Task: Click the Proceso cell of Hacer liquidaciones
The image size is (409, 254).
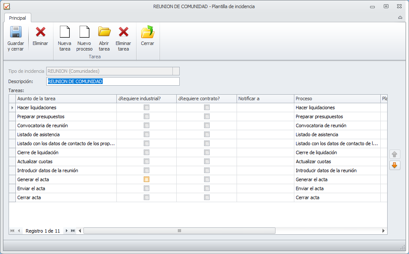Action: click(x=337, y=108)
